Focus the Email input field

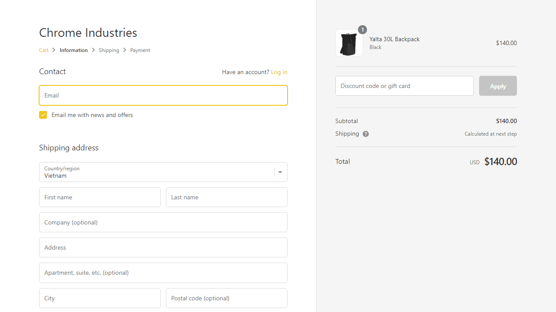tap(163, 95)
